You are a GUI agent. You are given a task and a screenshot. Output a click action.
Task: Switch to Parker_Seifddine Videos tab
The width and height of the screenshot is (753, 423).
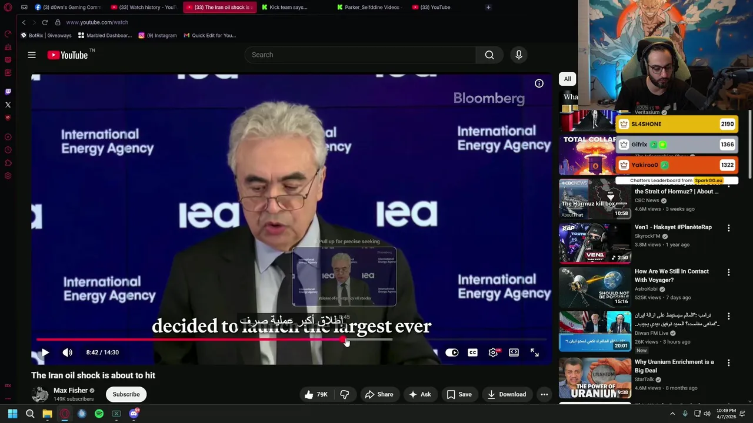point(368,7)
